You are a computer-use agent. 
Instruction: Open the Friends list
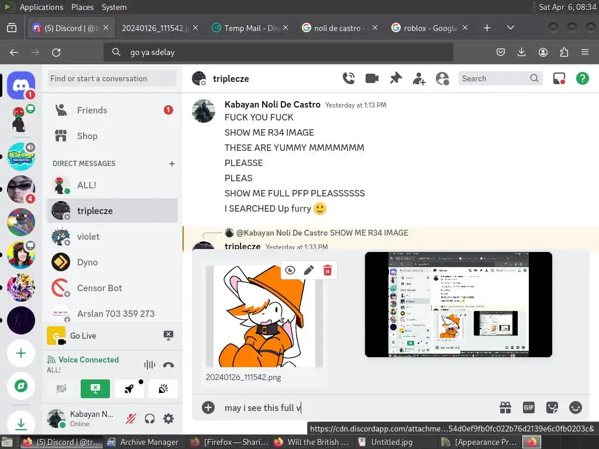tap(112, 110)
